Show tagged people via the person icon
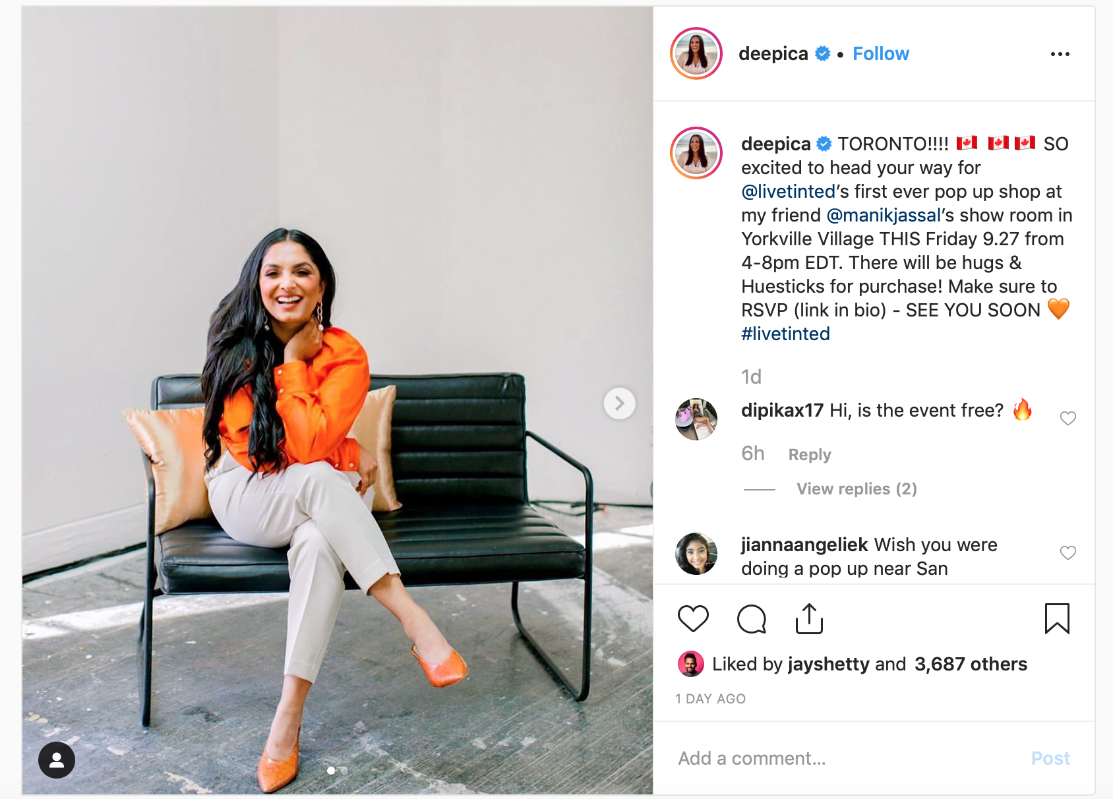 point(57,760)
